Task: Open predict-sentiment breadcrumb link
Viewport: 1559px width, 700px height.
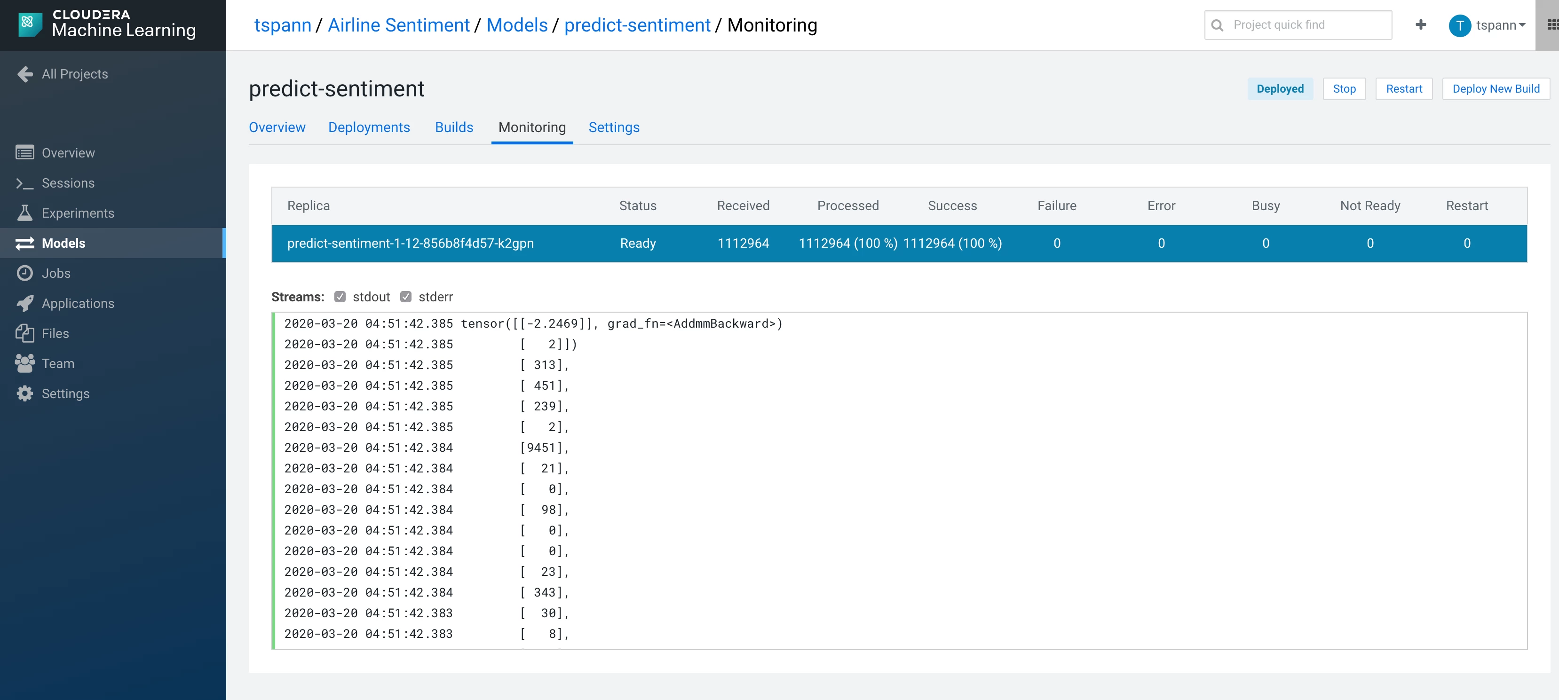Action: click(637, 25)
